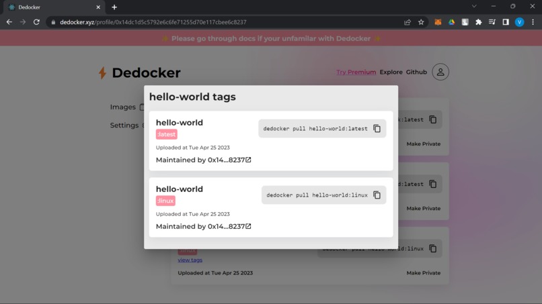The width and height of the screenshot is (542, 304).
Task: Open the tab search dropdown arrow
Action: pos(474,6)
